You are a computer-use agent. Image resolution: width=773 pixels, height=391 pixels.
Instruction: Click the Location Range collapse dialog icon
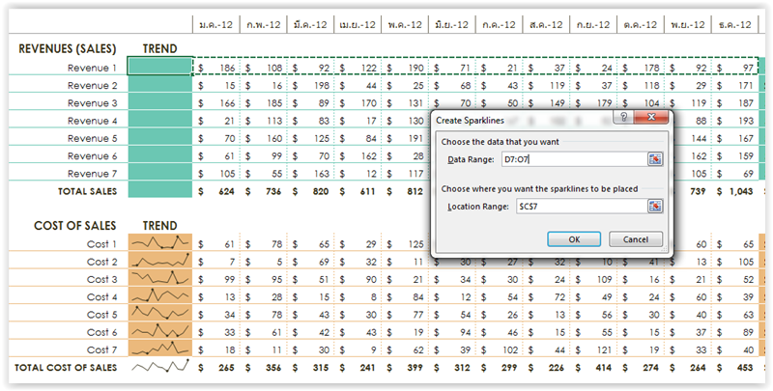click(655, 207)
